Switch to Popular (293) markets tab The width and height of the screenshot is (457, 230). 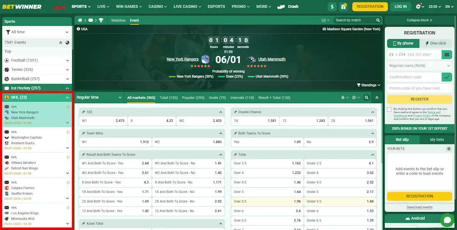[x=193, y=98]
